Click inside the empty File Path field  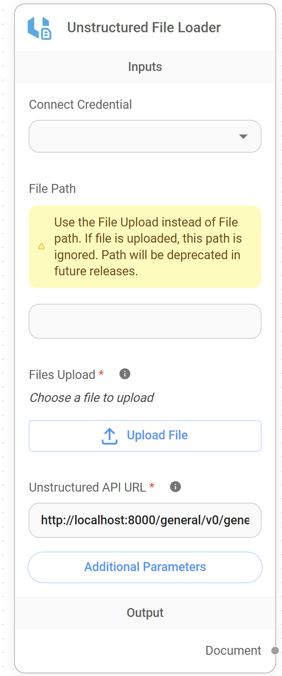145,321
